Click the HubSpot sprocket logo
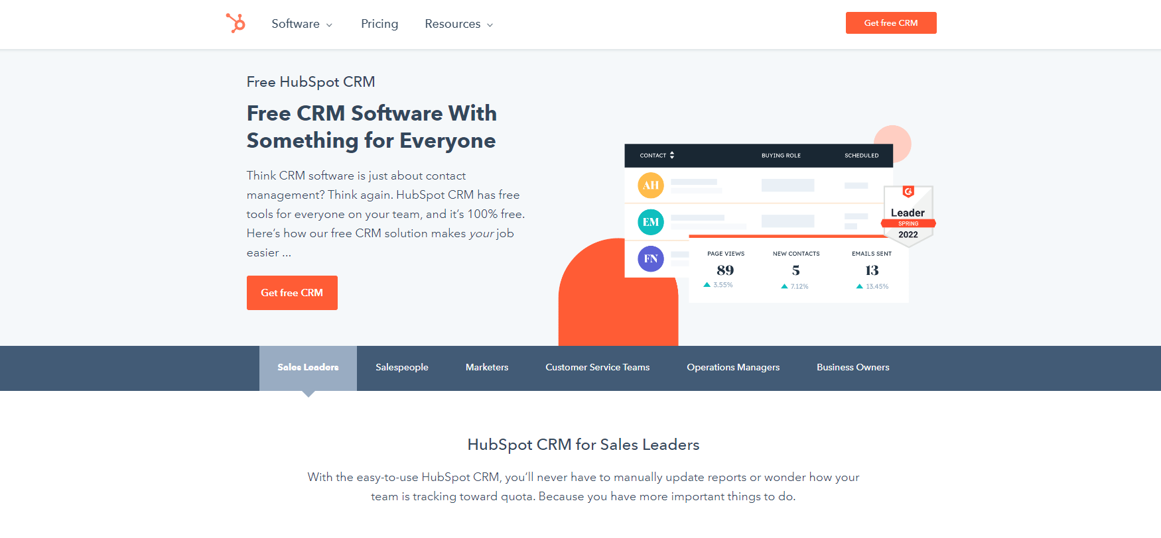Viewport: 1161px width, 538px height. 236,23
